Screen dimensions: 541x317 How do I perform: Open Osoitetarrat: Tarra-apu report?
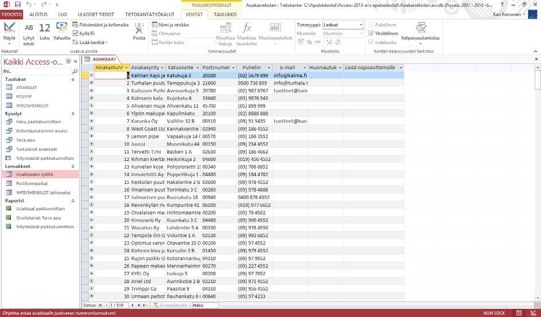[x=38, y=218]
